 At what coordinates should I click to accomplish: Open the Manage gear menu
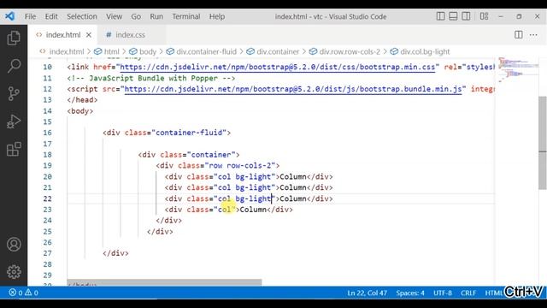pos(14,272)
